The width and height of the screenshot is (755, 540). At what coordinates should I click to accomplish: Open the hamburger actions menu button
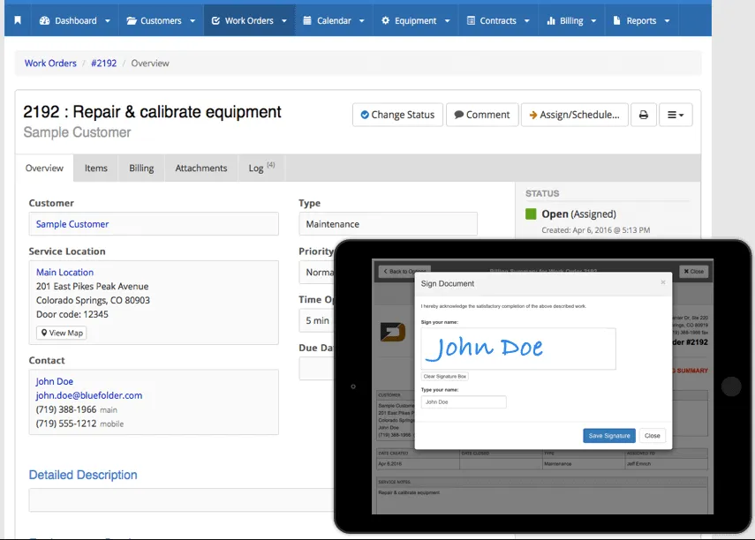coord(676,115)
